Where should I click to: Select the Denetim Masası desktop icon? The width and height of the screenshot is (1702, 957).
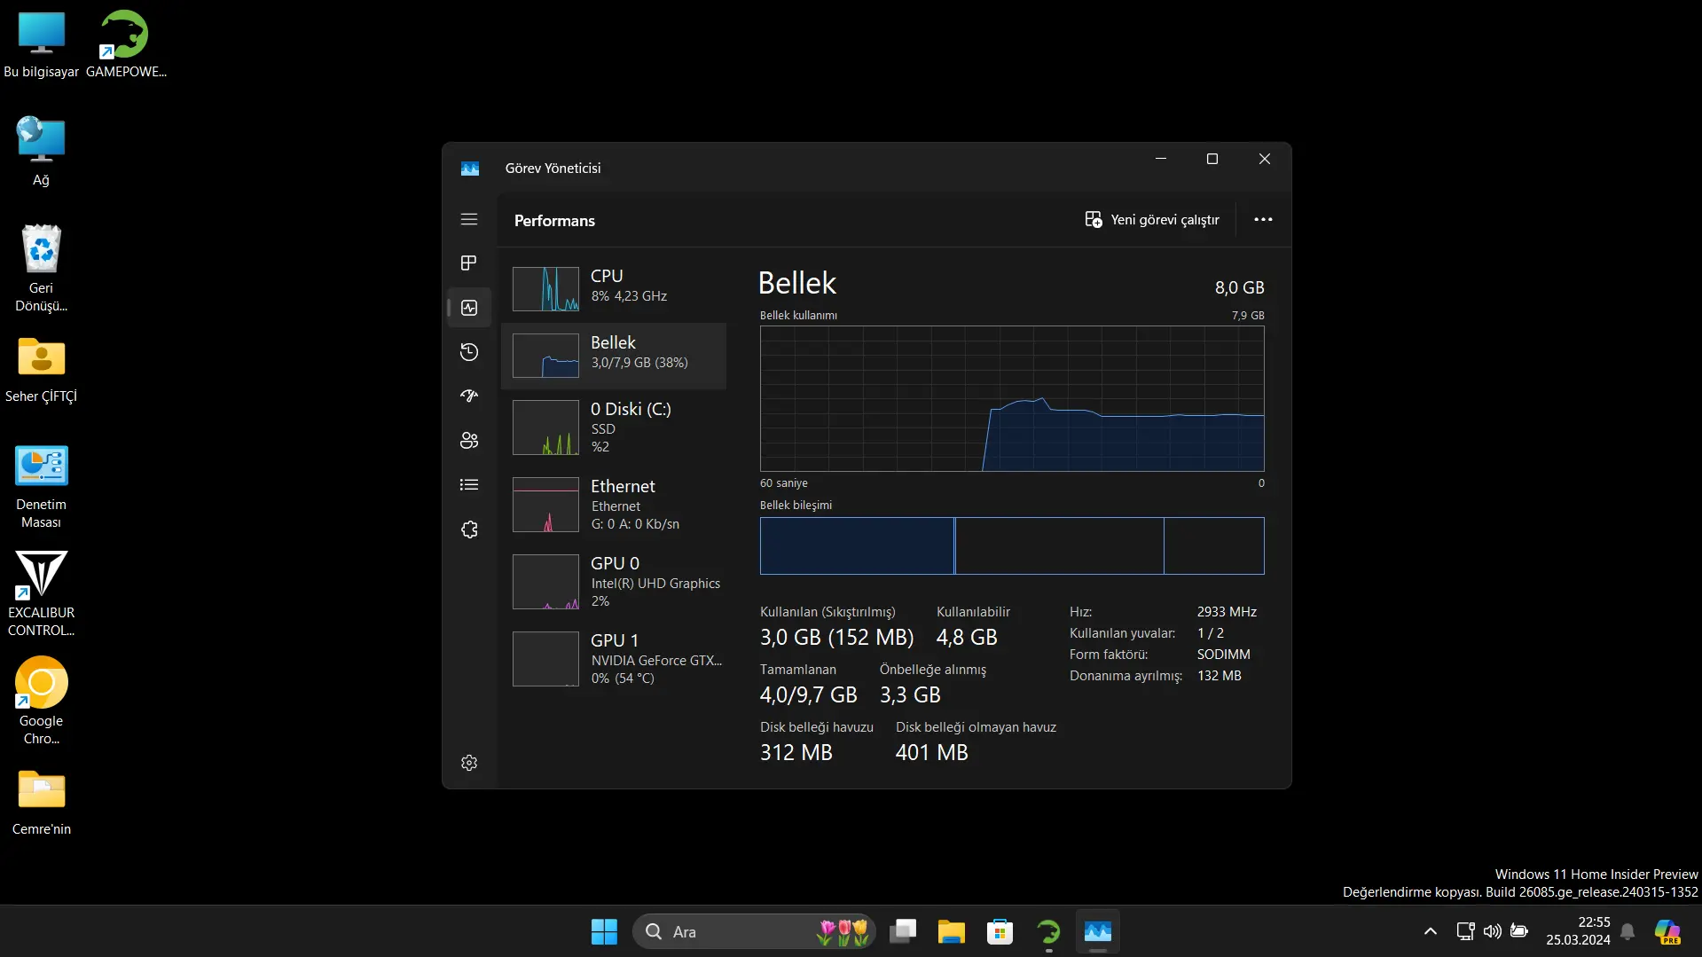click(x=41, y=487)
